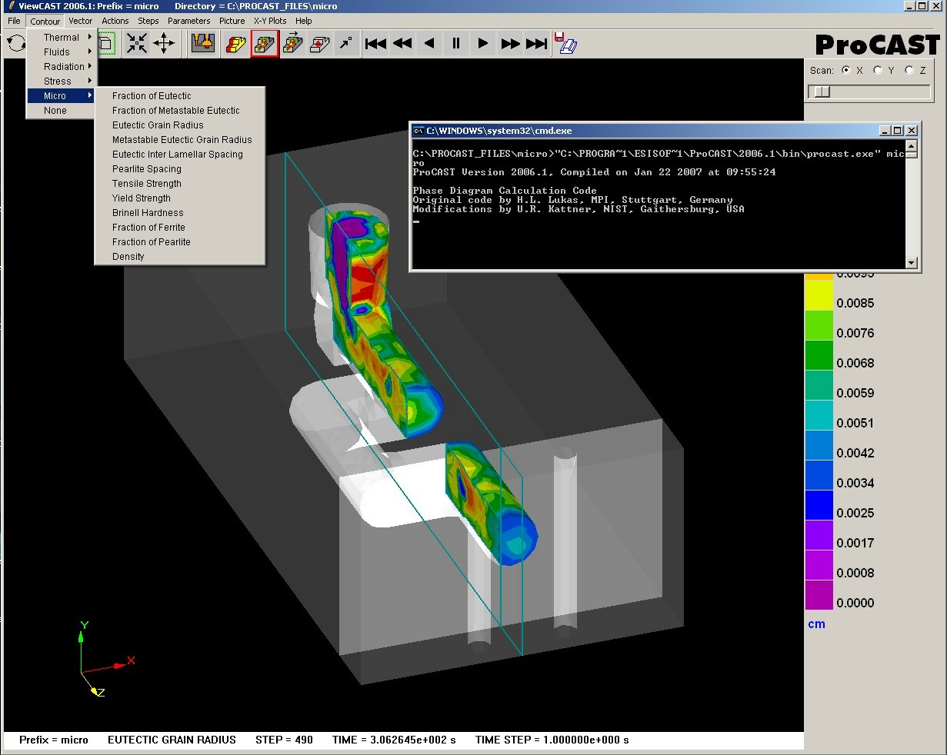947x755 pixels.
Task: Click the fast forward button
Action: pyautogui.click(x=510, y=44)
